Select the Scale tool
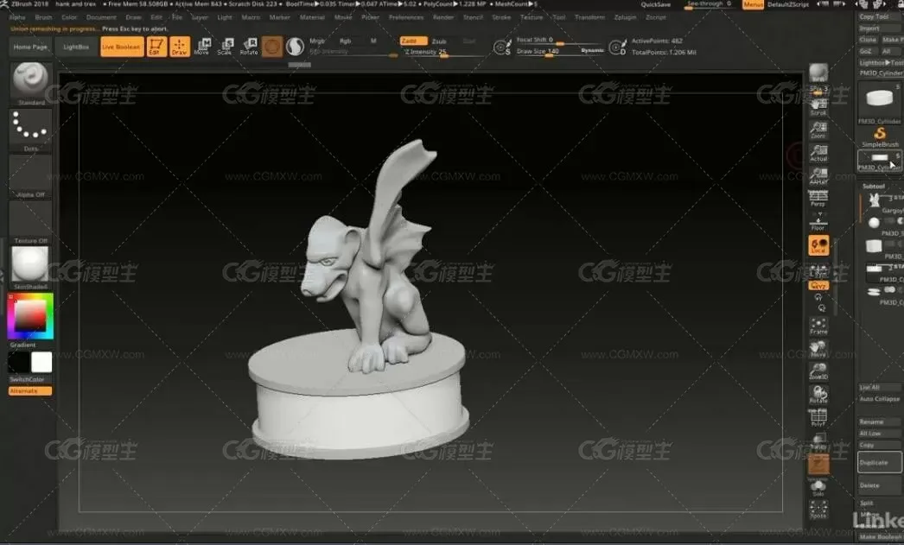Screen dimensions: 904x545 pyautogui.click(x=226, y=47)
